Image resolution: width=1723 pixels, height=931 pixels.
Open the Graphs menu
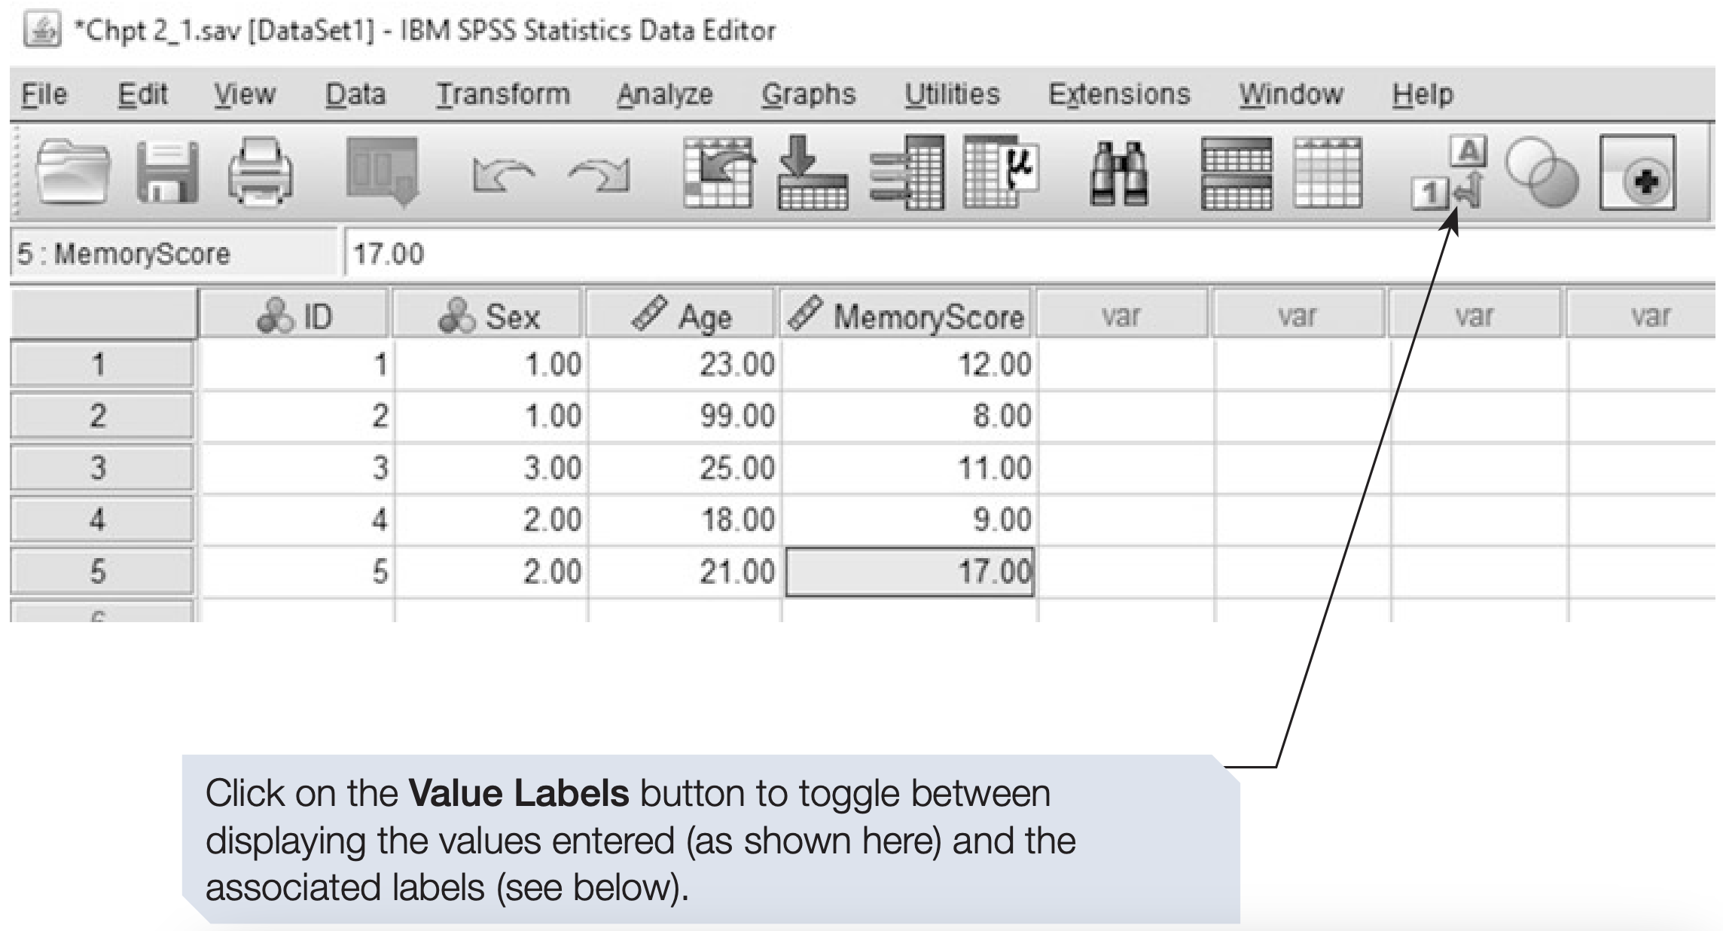pos(808,95)
